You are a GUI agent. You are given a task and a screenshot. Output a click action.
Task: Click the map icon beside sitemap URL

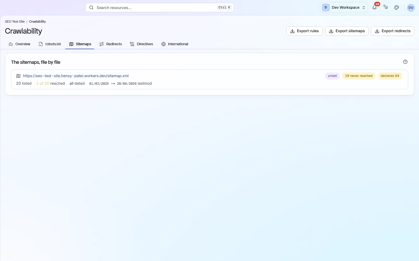coord(18,76)
